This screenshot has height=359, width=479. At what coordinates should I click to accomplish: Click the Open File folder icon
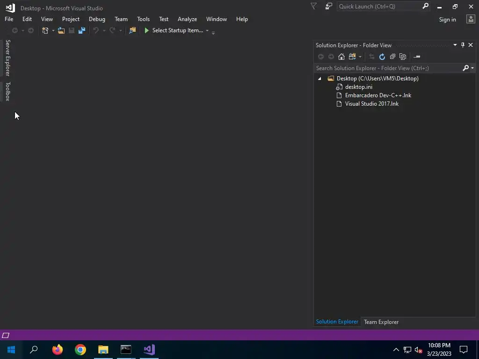(x=61, y=30)
